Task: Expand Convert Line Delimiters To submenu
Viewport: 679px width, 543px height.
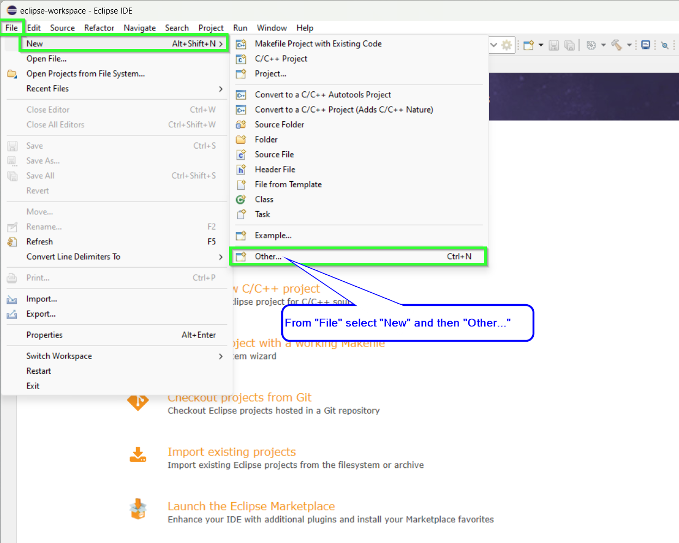Action: [x=220, y=257]
